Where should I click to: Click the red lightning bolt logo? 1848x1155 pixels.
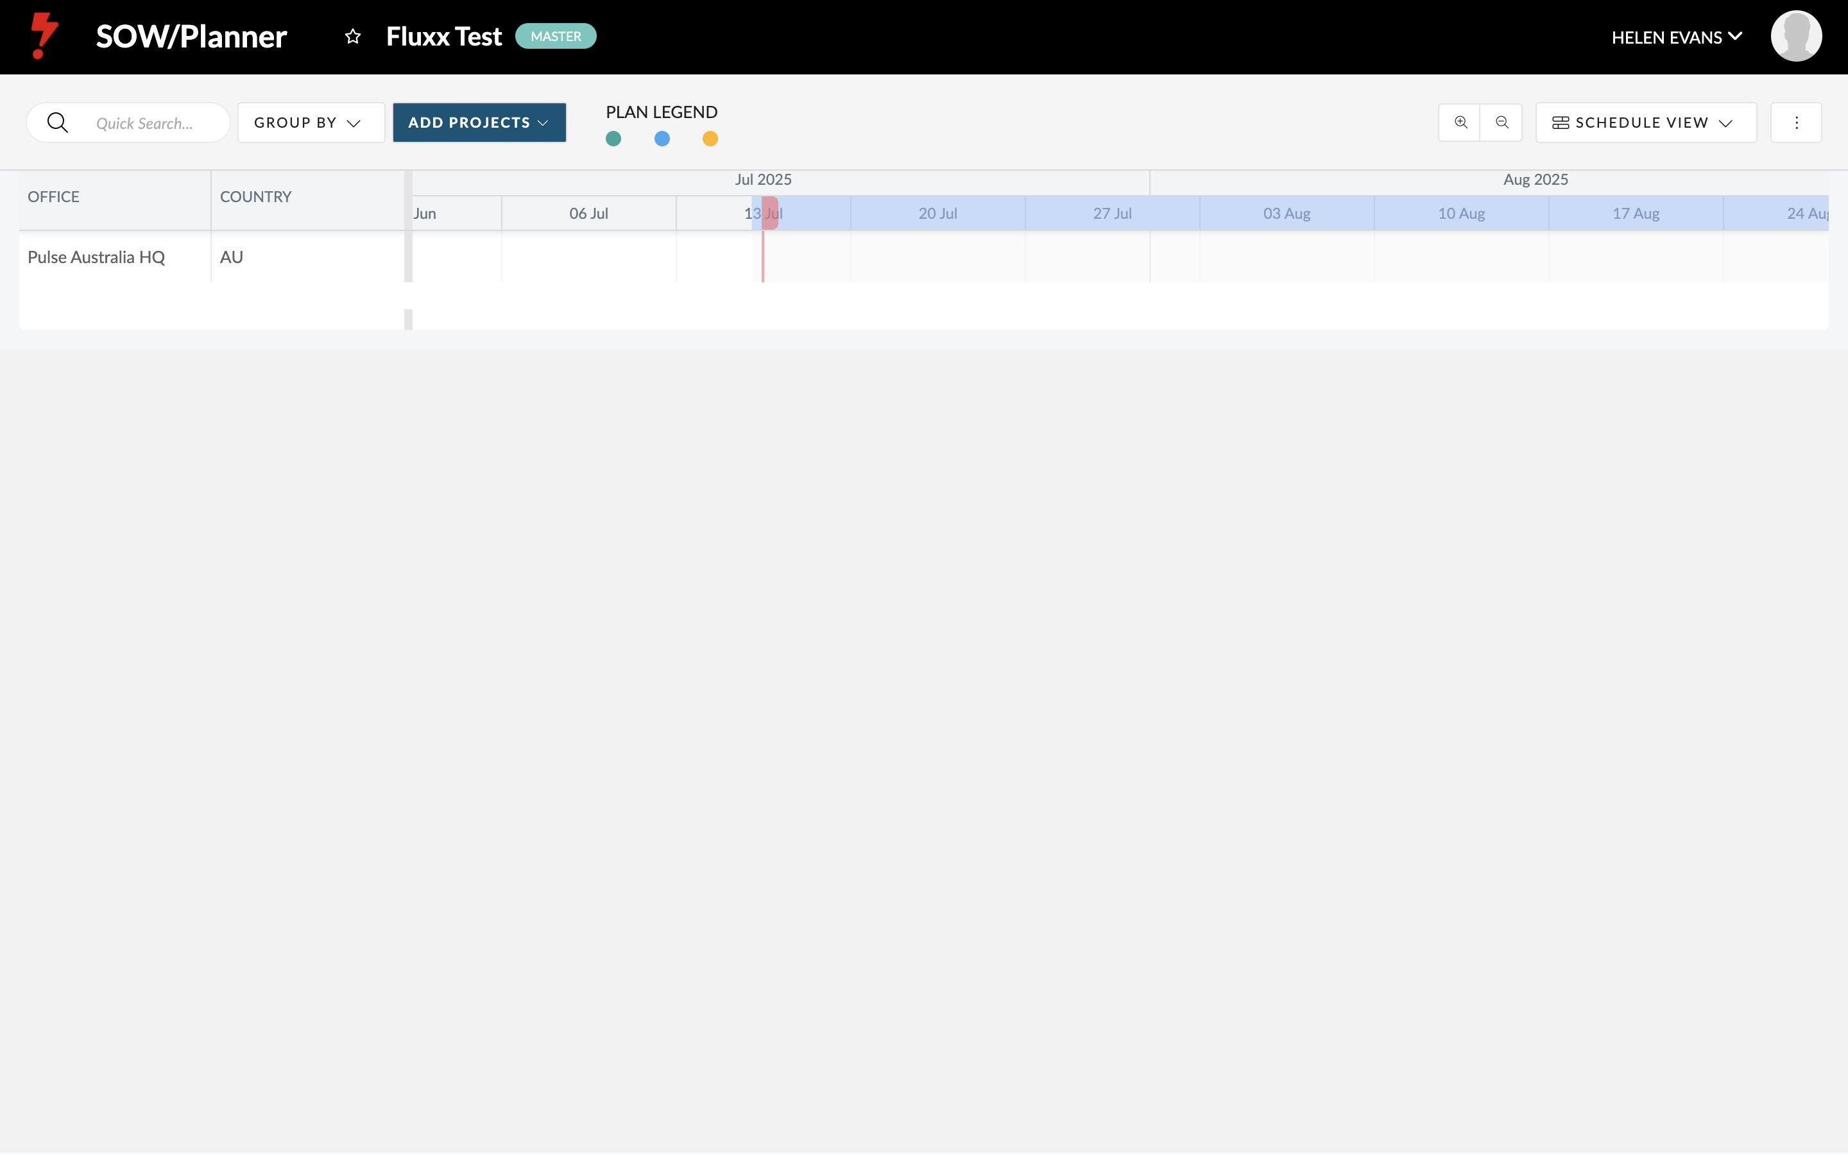44,36
